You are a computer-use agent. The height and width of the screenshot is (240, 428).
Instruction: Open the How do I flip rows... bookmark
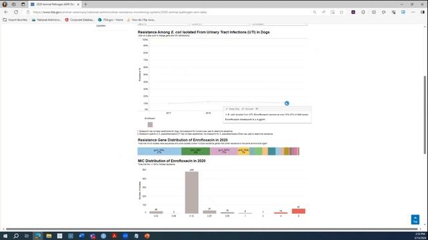pyautogui.click(x=141, y=20)
